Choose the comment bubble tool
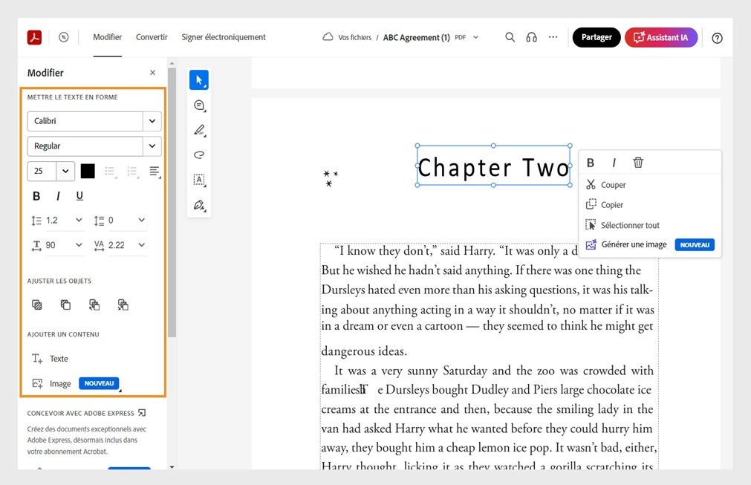The height and width of the screenshot is (485, 751). (199, 105)
